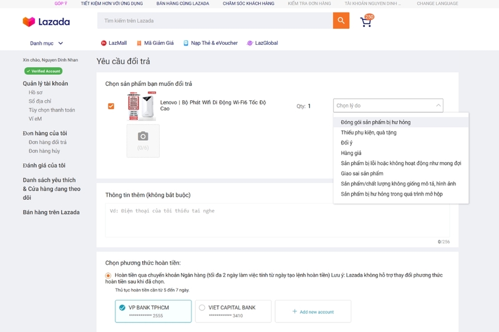499x332 pixels.
Task: Select bank transfer refund radio button
Action: pos(108,275)
